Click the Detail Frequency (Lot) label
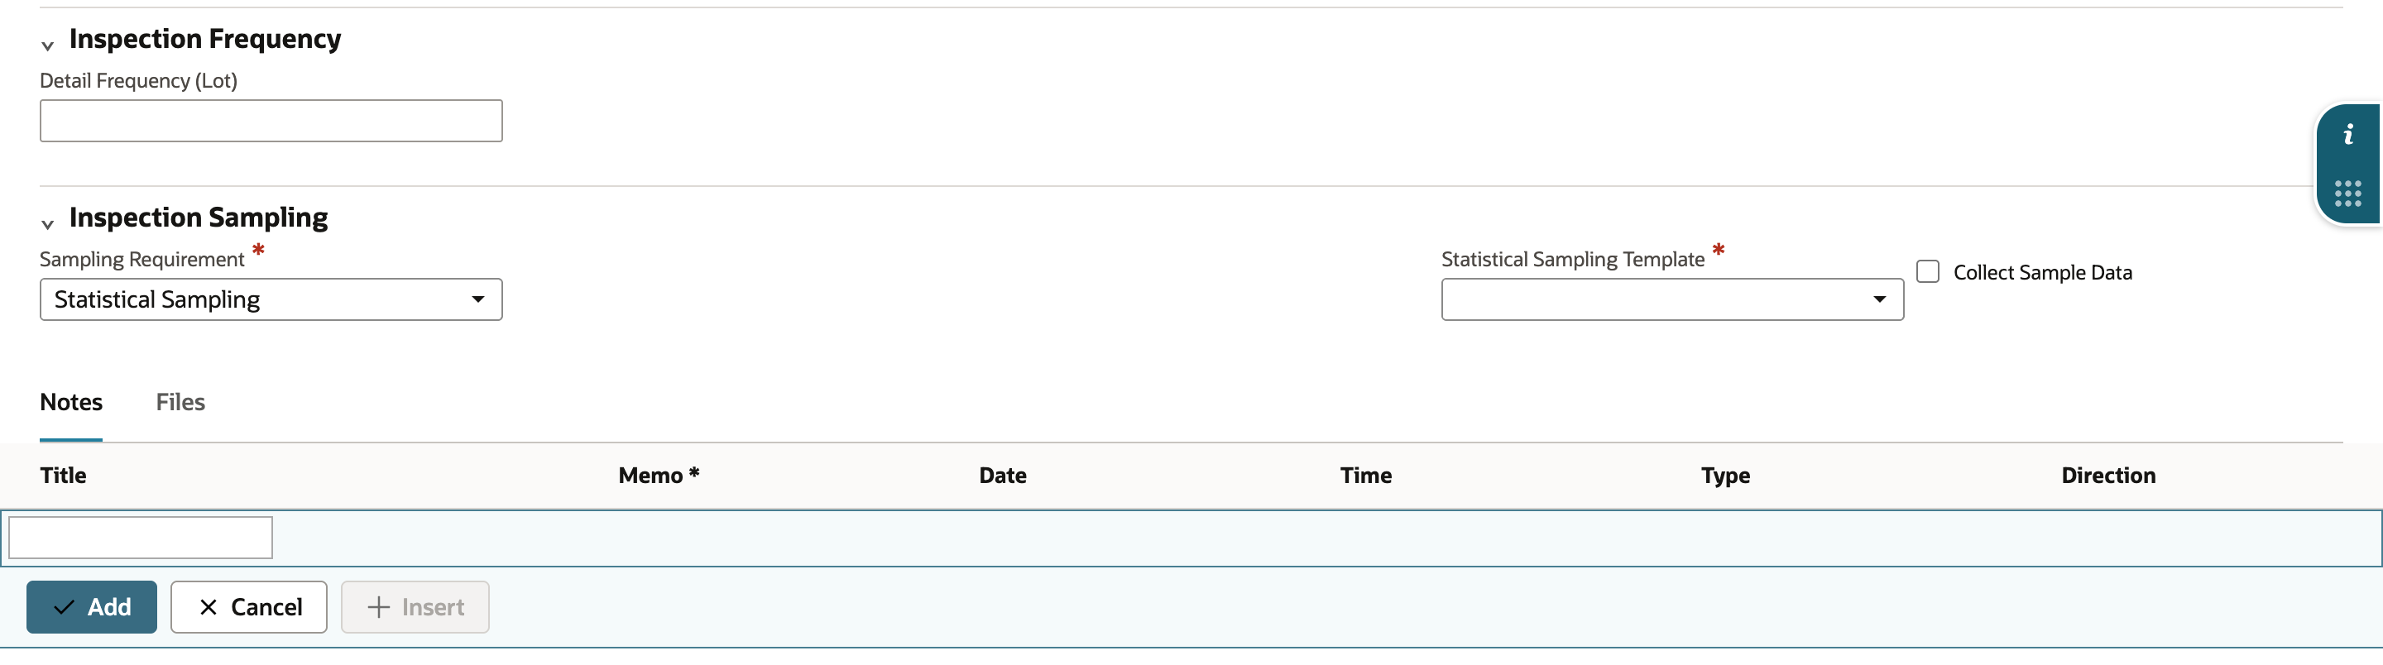The image size is (2383, 665). (139, 80)
